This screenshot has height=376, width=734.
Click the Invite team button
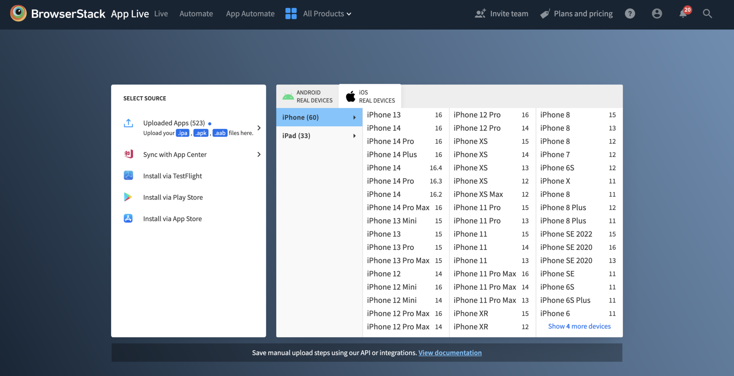pyautogui.click(x=501, y=14)
